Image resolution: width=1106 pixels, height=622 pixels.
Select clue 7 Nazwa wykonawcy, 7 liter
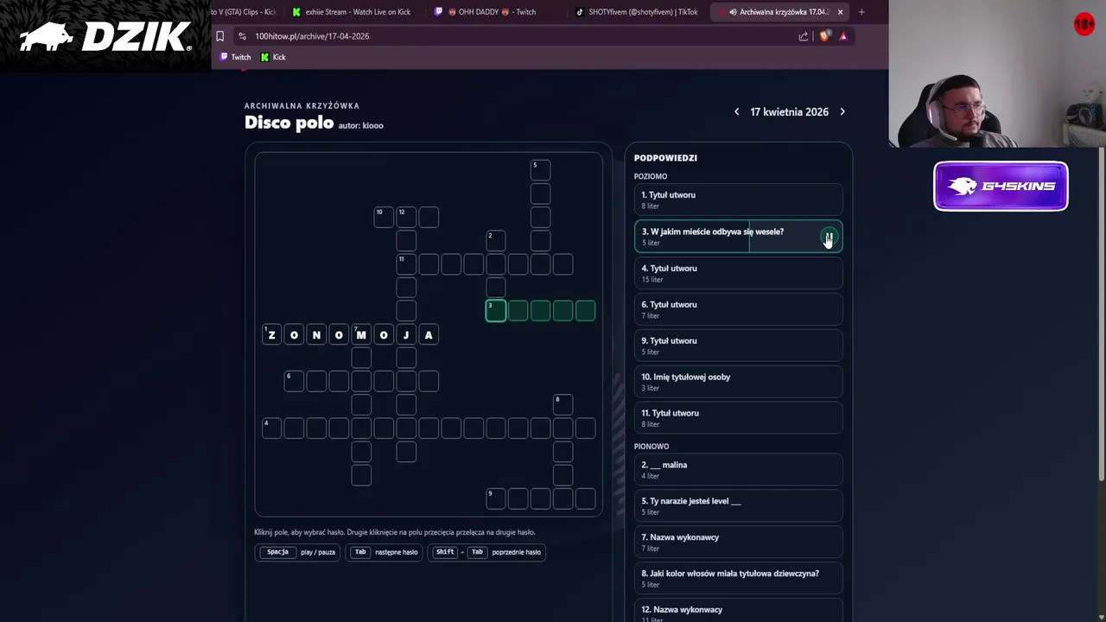pyautogui.click(x=739, y=543)
